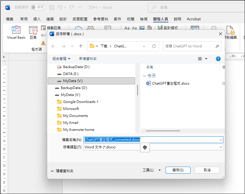Screen dimensions: 245x194
Task: Open Visual Basic editor icon
Action: (16, 30)
